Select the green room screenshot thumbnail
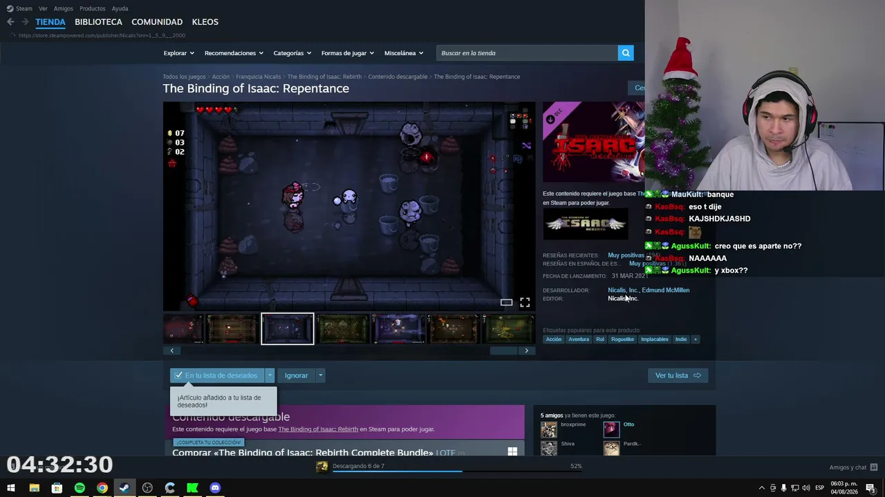Viewport: 885px width, 497px height. [x=343, y=329]
